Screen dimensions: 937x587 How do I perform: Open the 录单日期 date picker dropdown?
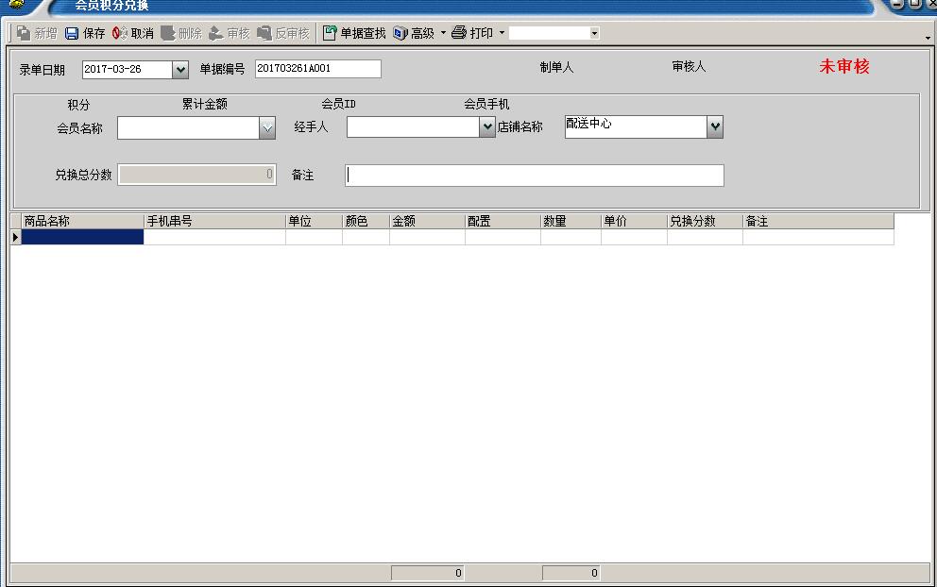click(180, 70)
